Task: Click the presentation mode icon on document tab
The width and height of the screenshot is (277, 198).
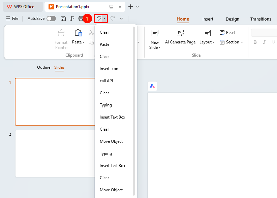Action: click(111, 7)
